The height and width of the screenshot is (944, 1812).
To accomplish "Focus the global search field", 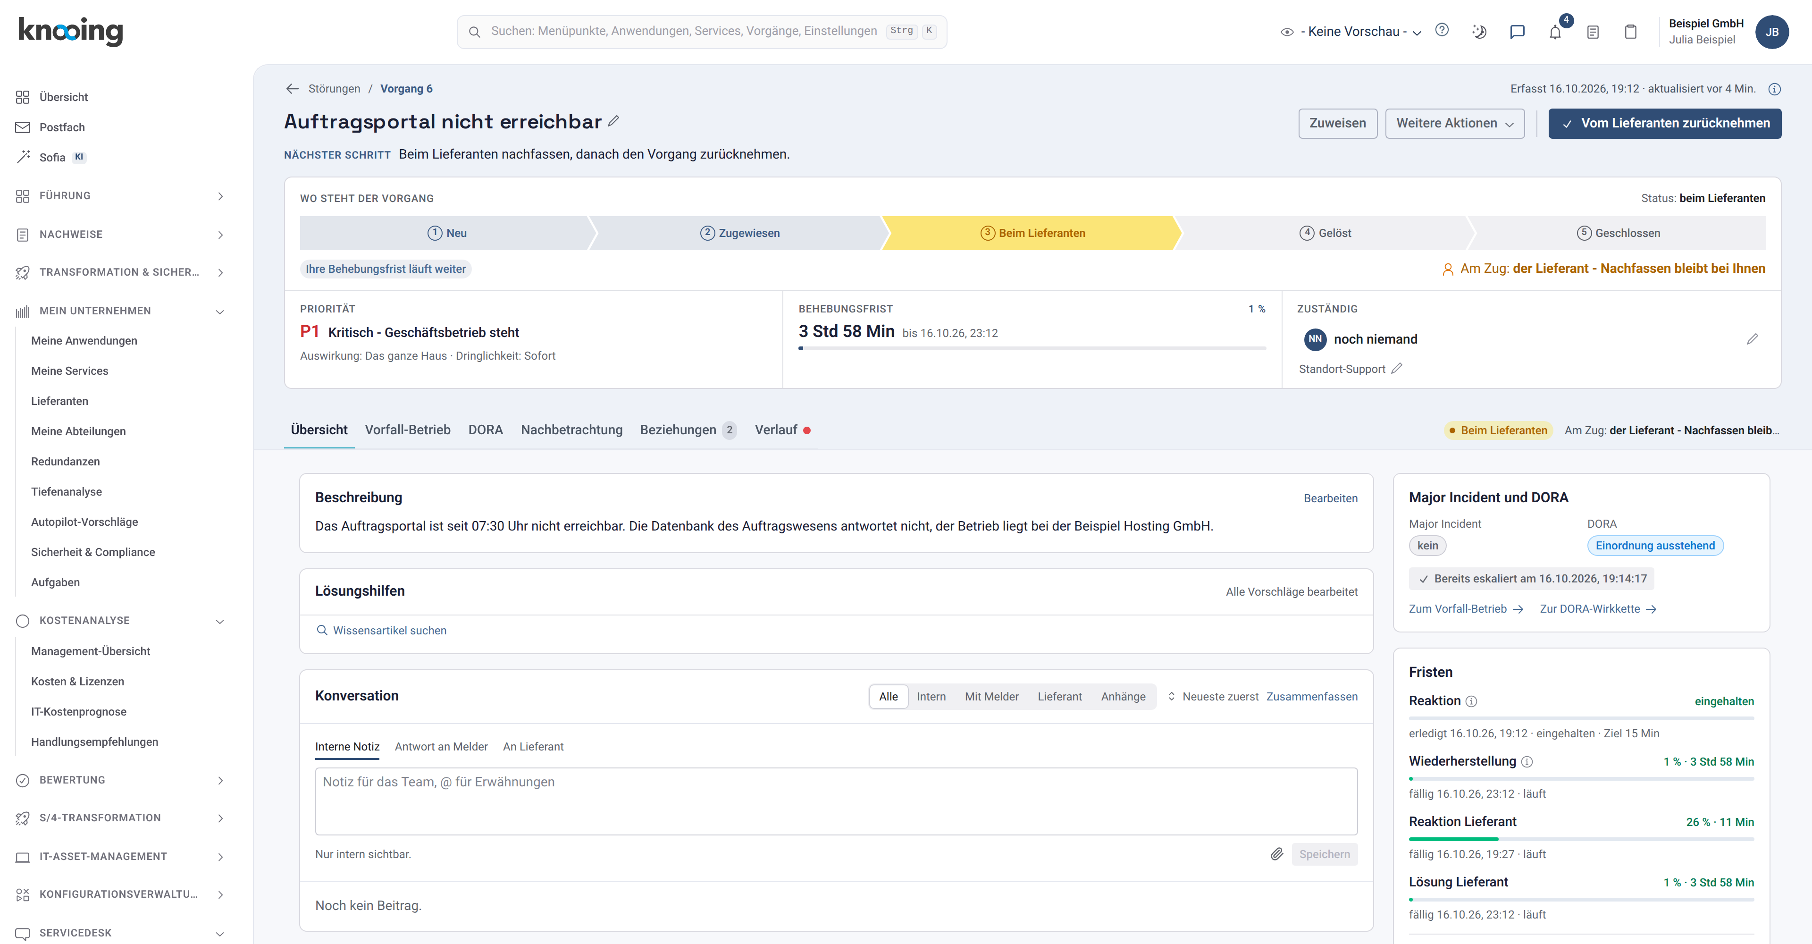I will 701,32.
